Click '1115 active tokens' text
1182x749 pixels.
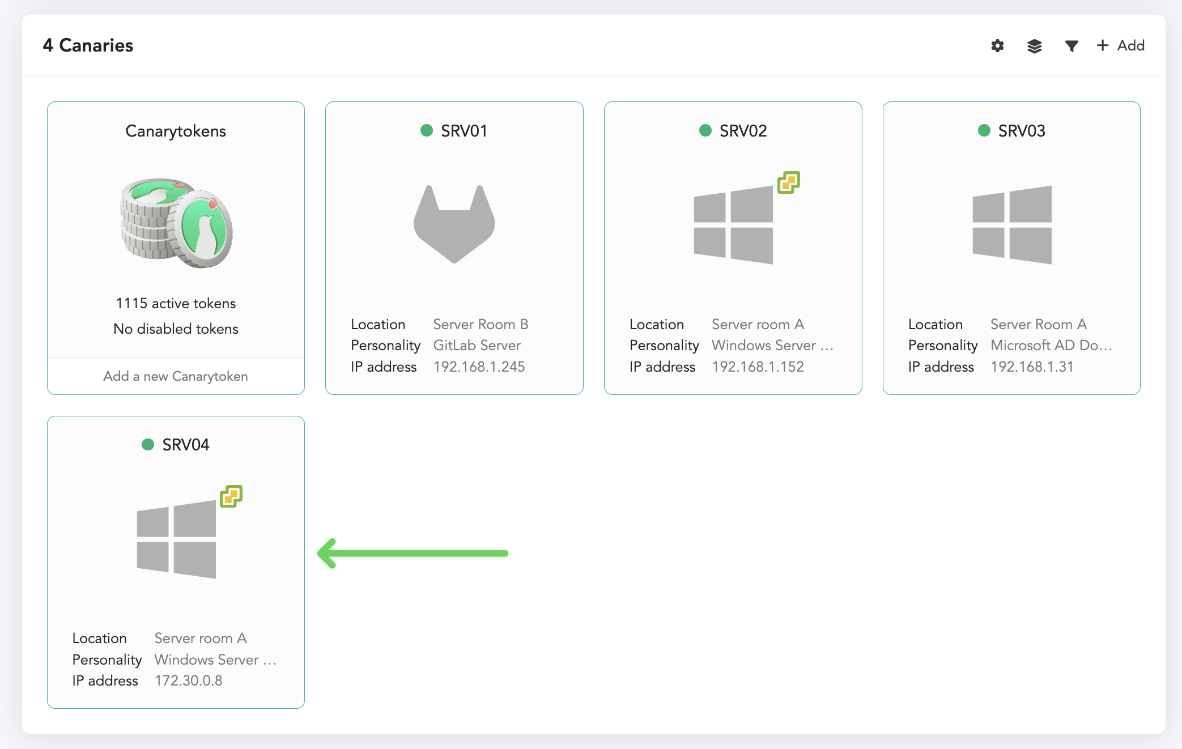point(176,303)
